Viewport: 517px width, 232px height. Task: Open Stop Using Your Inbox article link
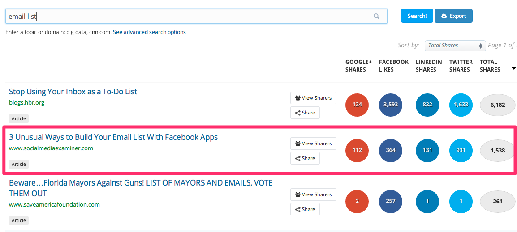coord(73,91)
